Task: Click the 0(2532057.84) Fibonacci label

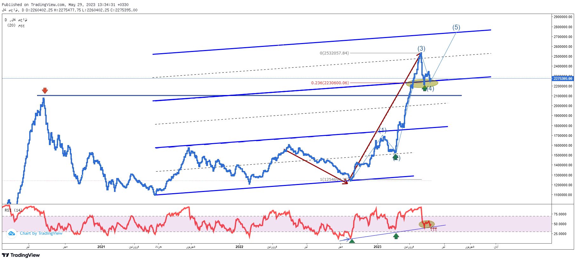Action: click(x=334, y=53)
